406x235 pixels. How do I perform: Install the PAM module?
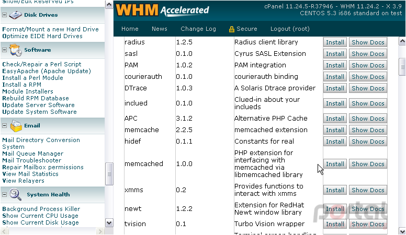[335, 65]
